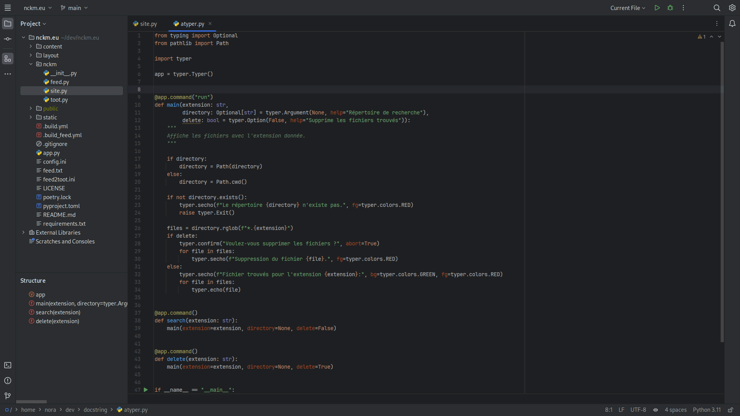Viewport: 740px width, 416px height.
Task: Open the notifications bell
Action: coord(732,23)
